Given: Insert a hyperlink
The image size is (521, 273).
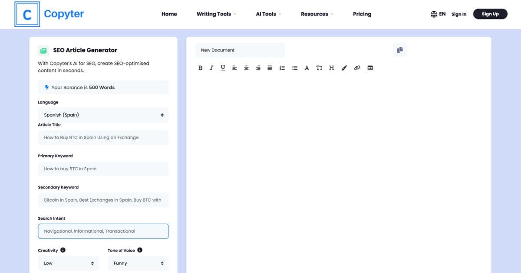Looking at the screenshot, I should coord(357,68).
